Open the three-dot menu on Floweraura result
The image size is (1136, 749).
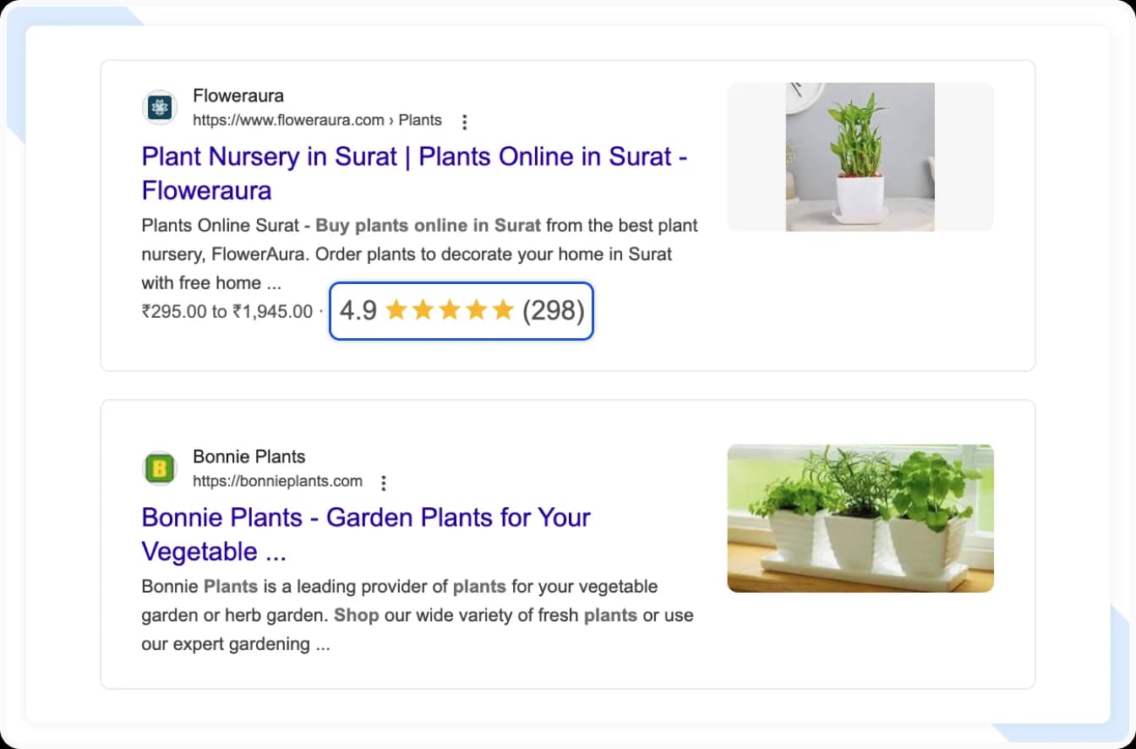tap(465, 121)
